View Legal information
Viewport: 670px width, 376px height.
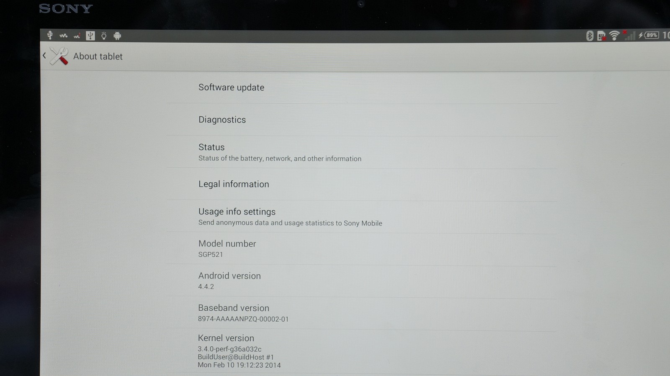234,184
